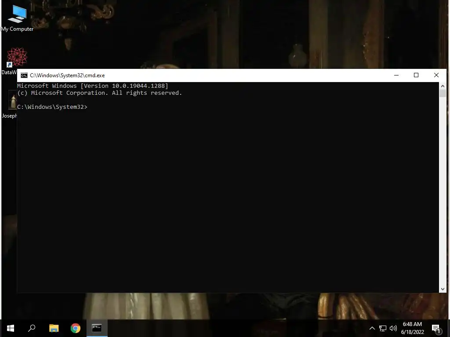450x337 pixels.
Task: Close the cmd.exe window
Action: coord(436,75)
